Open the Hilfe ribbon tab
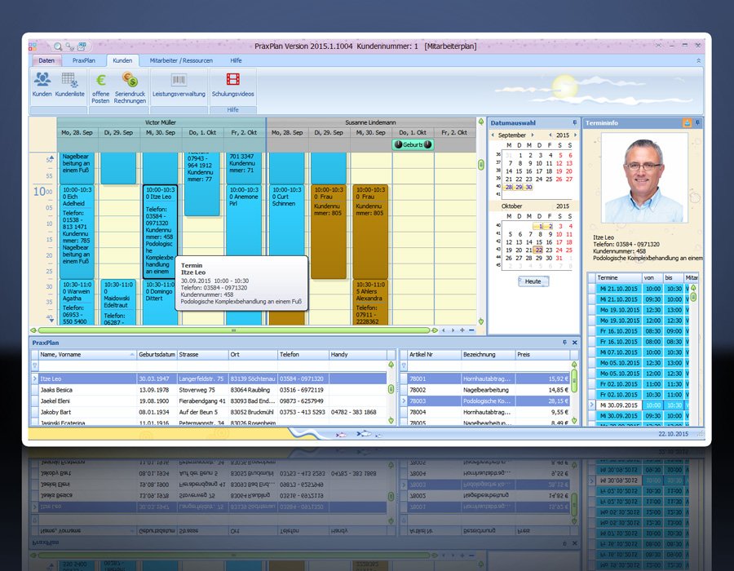This screenshot has height=571, width=734. (236, 60)
